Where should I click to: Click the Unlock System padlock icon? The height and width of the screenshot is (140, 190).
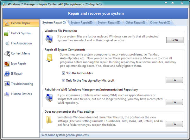(7, 33)
